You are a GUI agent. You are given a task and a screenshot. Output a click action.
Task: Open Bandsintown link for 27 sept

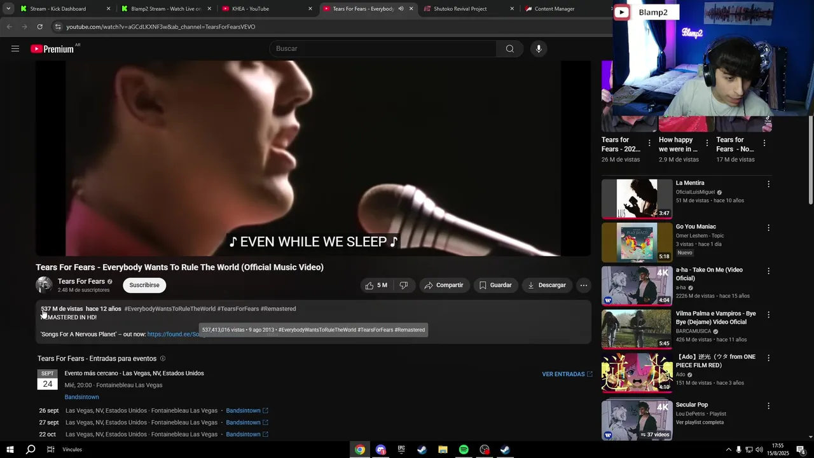[x=247, y=422]
